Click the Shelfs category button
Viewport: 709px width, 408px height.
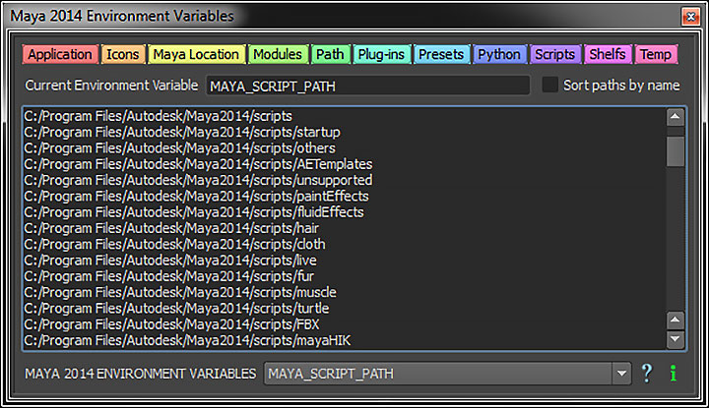point(608,55)
